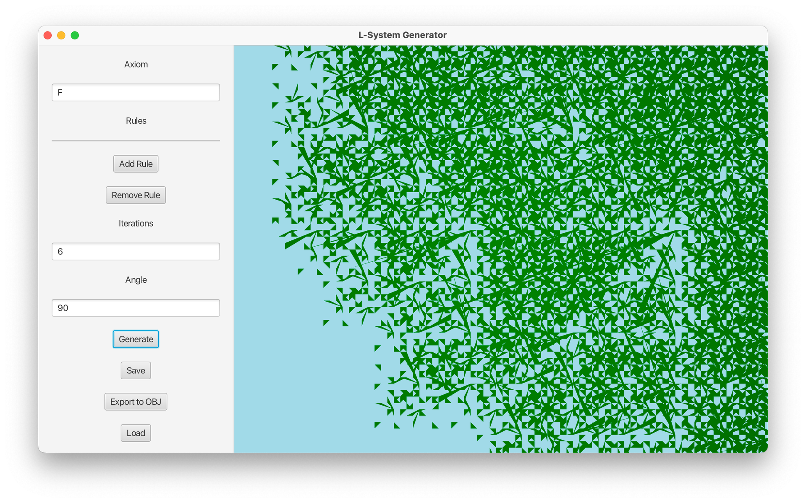The width and height of the screenshot is (806, 503).
Task: Generate the L-system drawing
Action: click(x=136, y=339)
